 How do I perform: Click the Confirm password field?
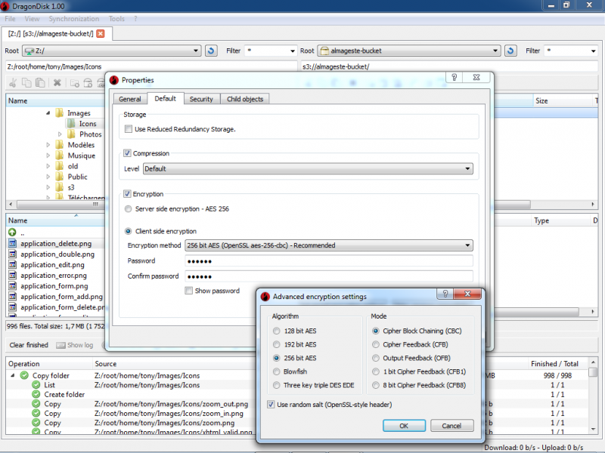pos(329,276)
